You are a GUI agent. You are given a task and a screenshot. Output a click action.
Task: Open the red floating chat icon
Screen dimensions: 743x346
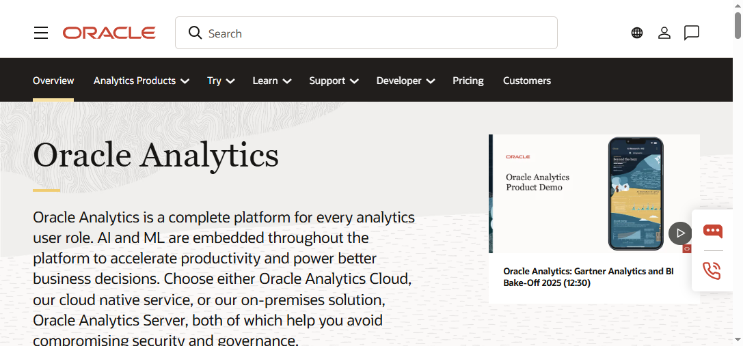pyautogui.click(x=712, y=231)
